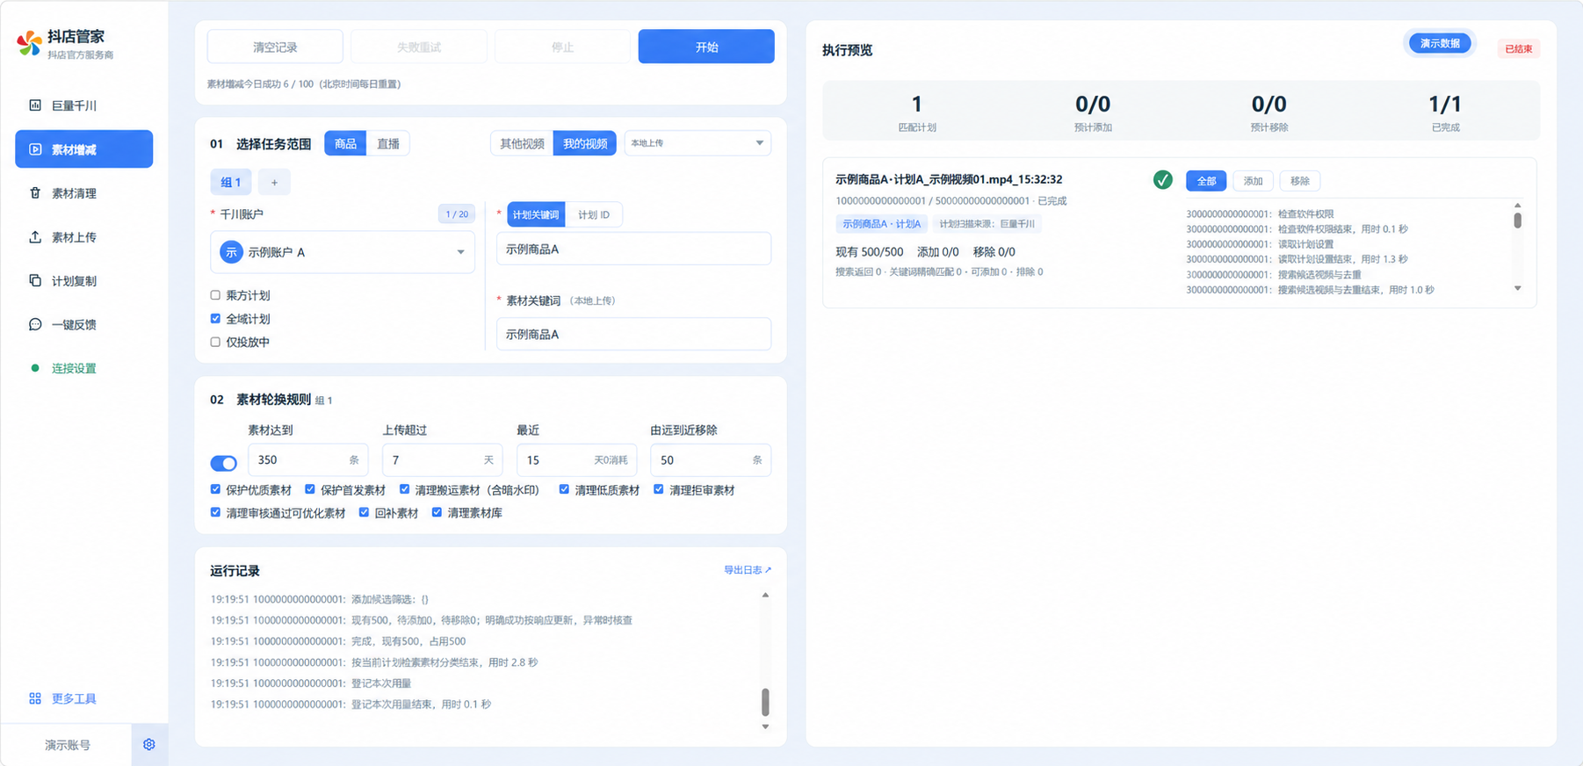This screenshot has width=1583, height=766.
Task: Click the 开始 button
Action: point(706,47)
